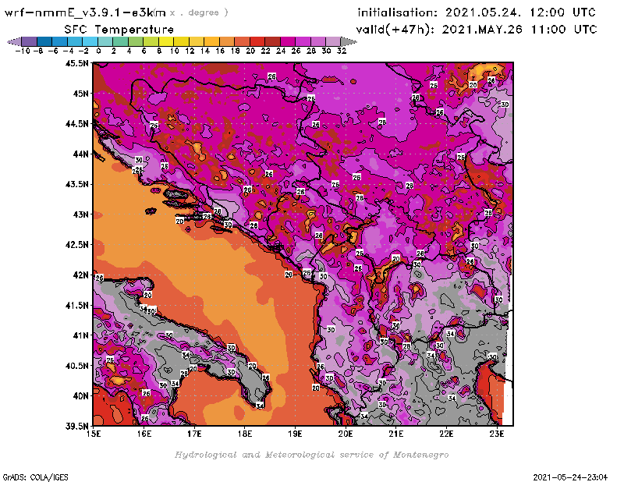Click the '40N' latitude axis label
Image resolution: width=624 pixels, height=482 pixels.
coord(80,396)
